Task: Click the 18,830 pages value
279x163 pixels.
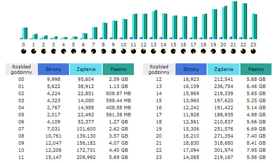Action: (191, 143)
